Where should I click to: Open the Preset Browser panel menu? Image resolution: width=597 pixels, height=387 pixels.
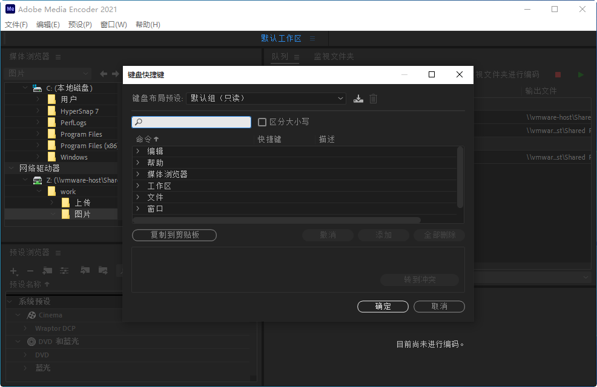point(57,252)
